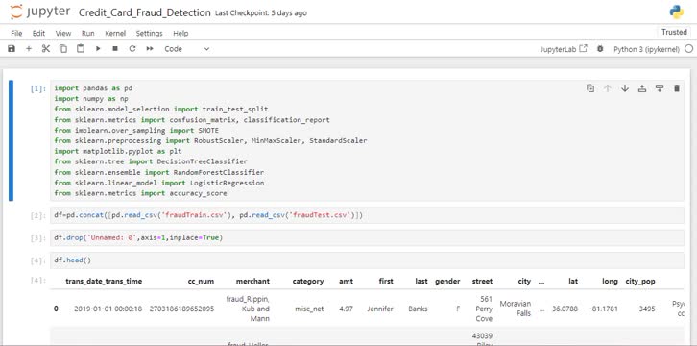Cut the selected cell using the scissors icon
The height and width of the screenshot is (346, 697).
coord(46,49)
